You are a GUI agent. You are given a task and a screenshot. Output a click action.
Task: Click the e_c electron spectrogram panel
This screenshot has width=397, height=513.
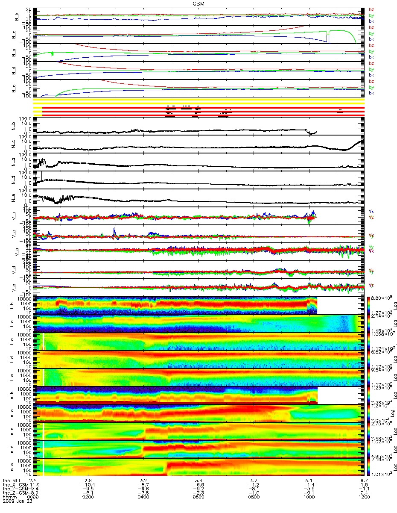[x=199, y=413]
